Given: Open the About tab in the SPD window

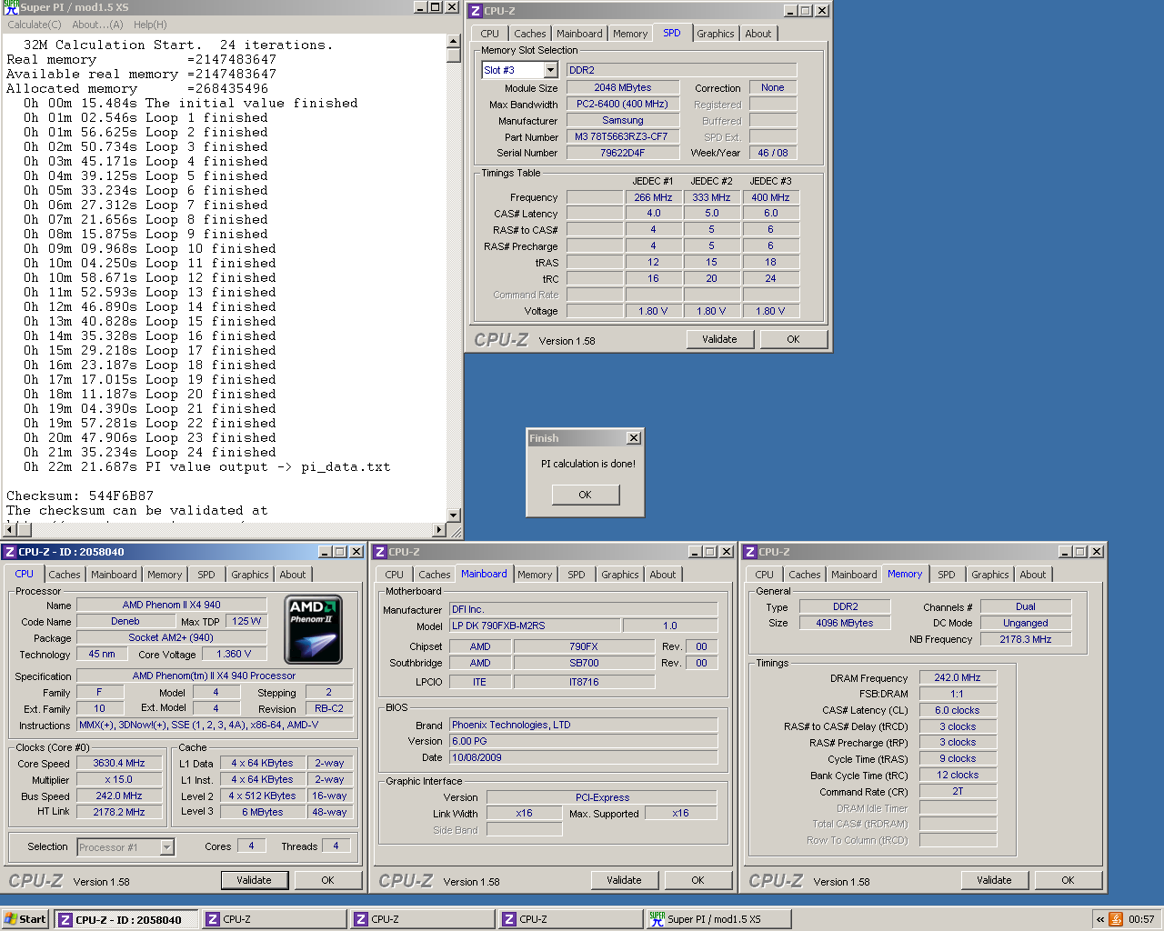Looking at the screenshot, I should [x=758, y=34].
